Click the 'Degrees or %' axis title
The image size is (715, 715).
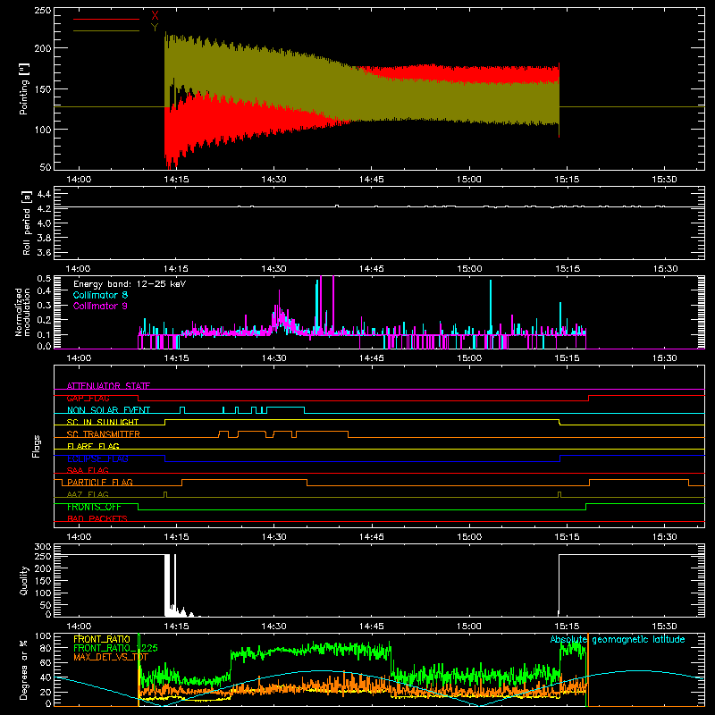pos(24,670)
